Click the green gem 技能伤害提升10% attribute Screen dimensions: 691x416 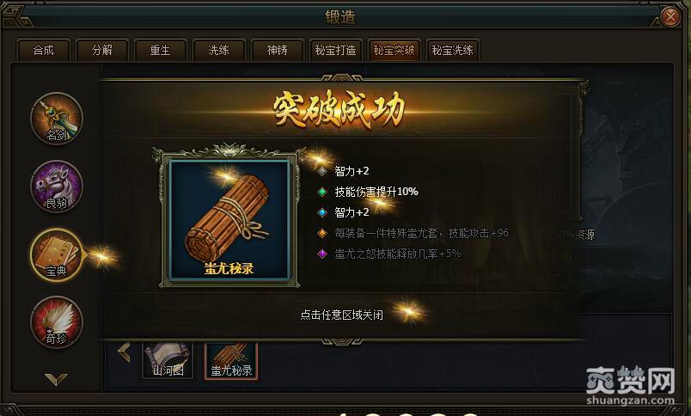[x=368, y=192]
